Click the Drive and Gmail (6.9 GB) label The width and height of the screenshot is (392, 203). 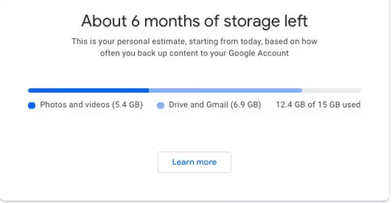[215, 105]
